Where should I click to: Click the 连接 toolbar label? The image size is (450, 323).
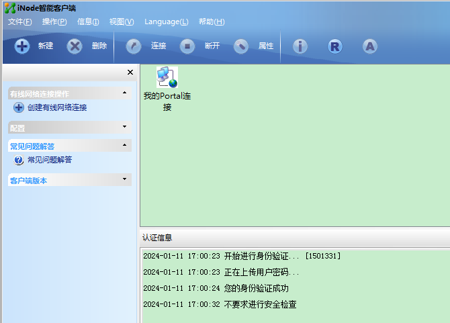pyautogui.click(x=159, y=46)
